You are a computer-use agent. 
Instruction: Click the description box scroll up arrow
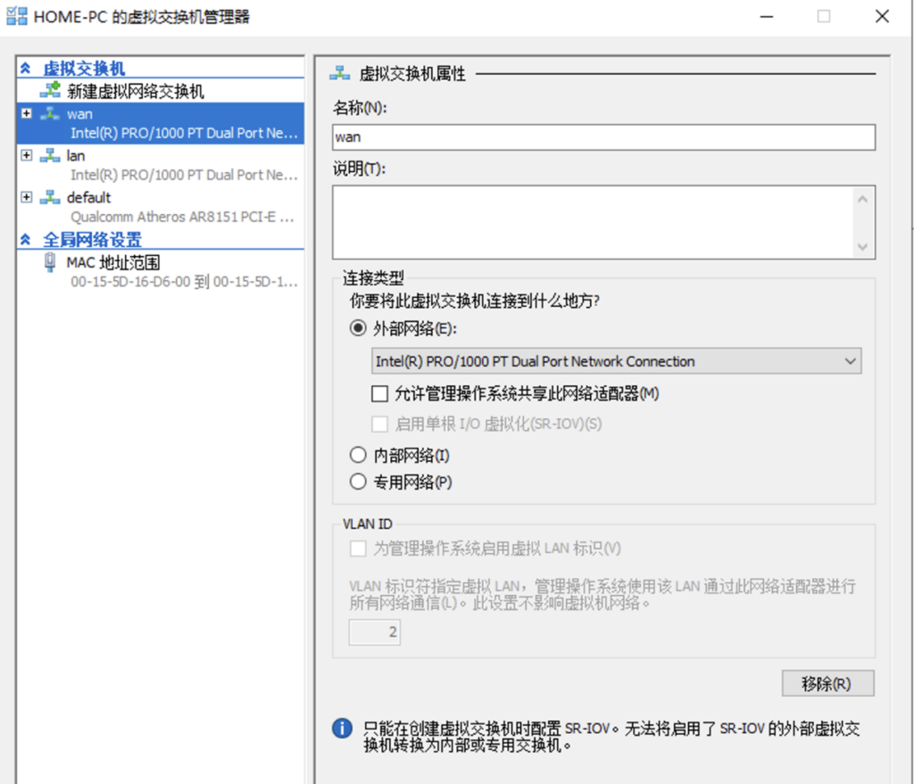pyautogui.click(x=863, y=199)
